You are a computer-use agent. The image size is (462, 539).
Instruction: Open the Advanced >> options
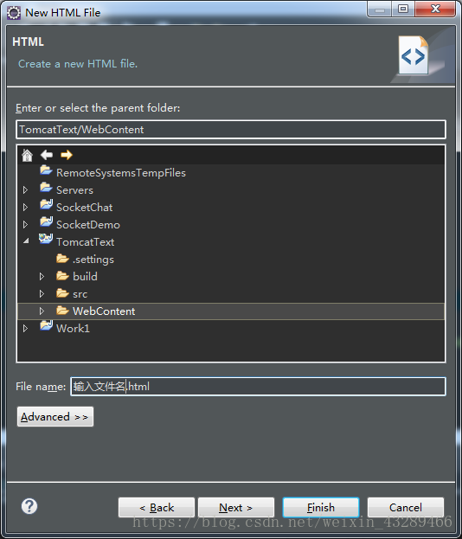55,417
